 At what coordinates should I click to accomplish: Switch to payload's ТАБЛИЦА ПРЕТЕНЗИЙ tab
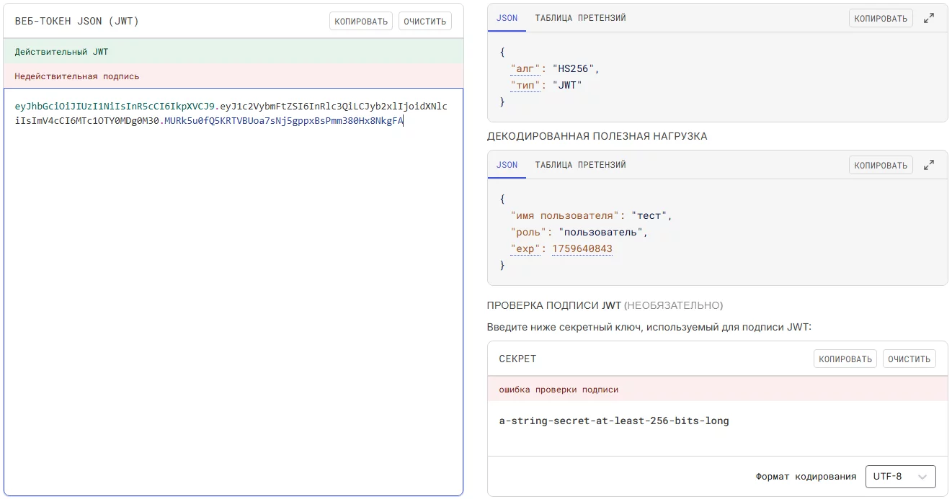580,165
